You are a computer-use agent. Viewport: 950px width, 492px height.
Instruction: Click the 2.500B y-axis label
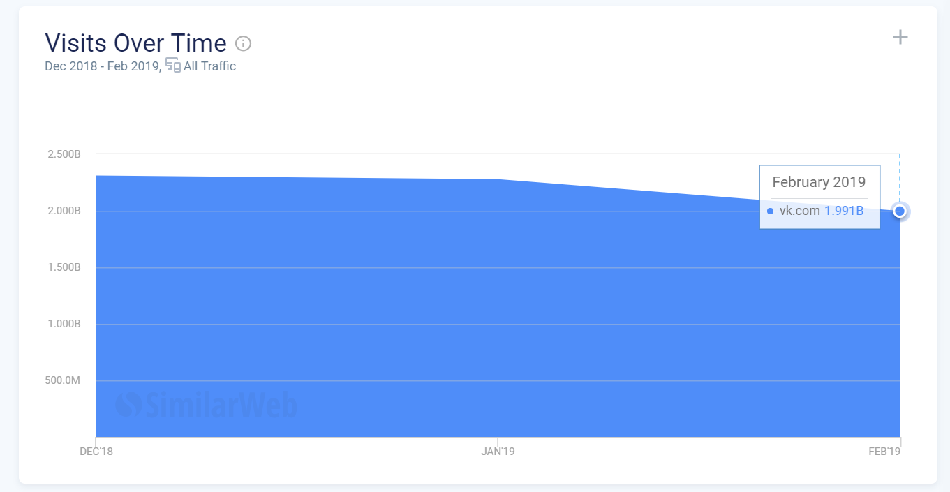64,154
